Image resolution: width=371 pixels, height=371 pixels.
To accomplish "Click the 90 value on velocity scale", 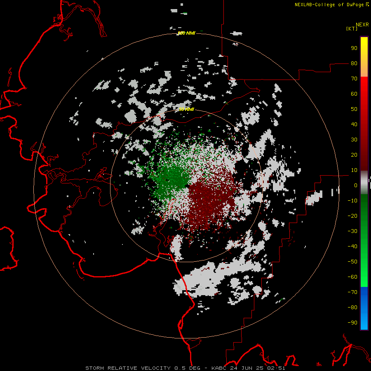I will click(x=354, y=48).
